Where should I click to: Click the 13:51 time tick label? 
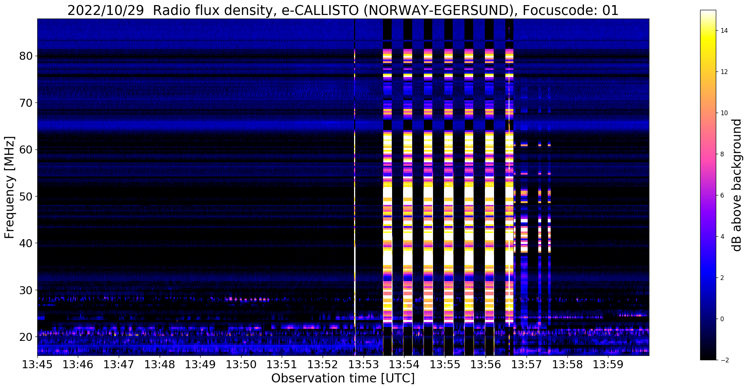[x=282, y=364]
